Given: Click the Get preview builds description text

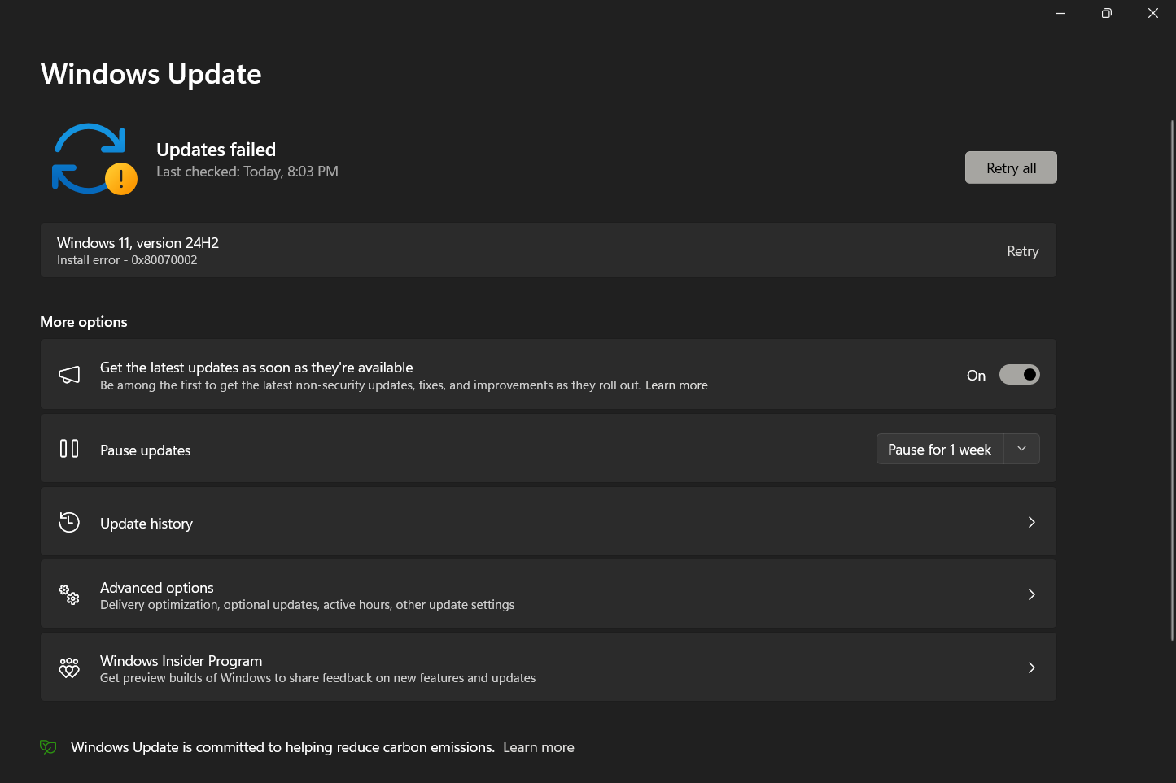Looking at the screenshot, I should tap(317, 678).
